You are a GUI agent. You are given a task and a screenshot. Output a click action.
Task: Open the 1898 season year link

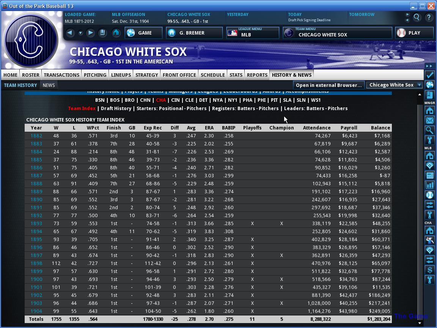(36, 263)
